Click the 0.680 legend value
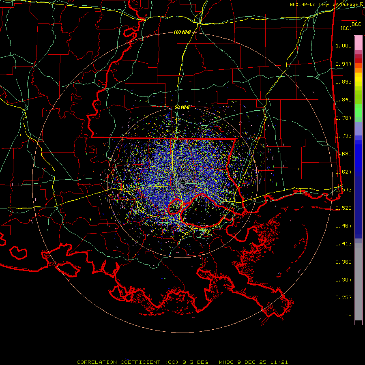Image resolution: width=365 pixels, height=365 pixels. point(344,154)
